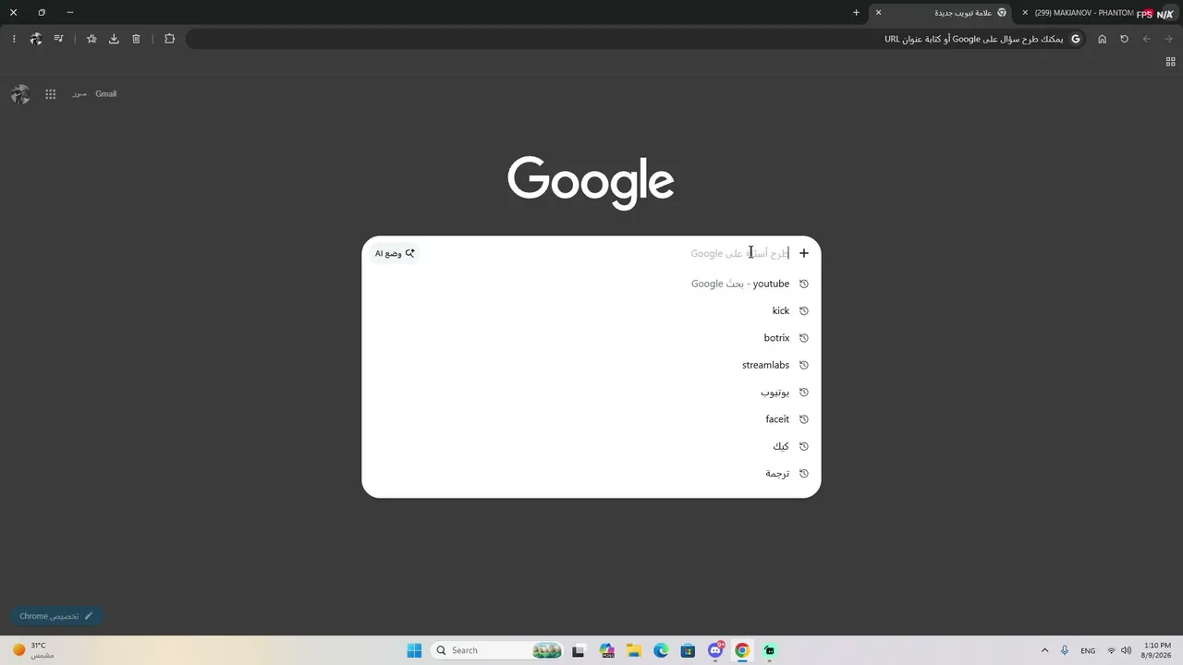Open File Explorer from the taskbar
Screen dimensions: 1183x665
coord(634,650)
